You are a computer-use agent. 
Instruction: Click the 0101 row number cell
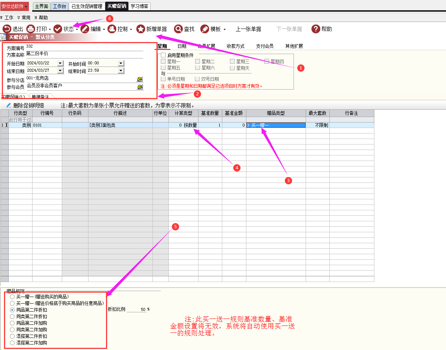pos(47,125)
